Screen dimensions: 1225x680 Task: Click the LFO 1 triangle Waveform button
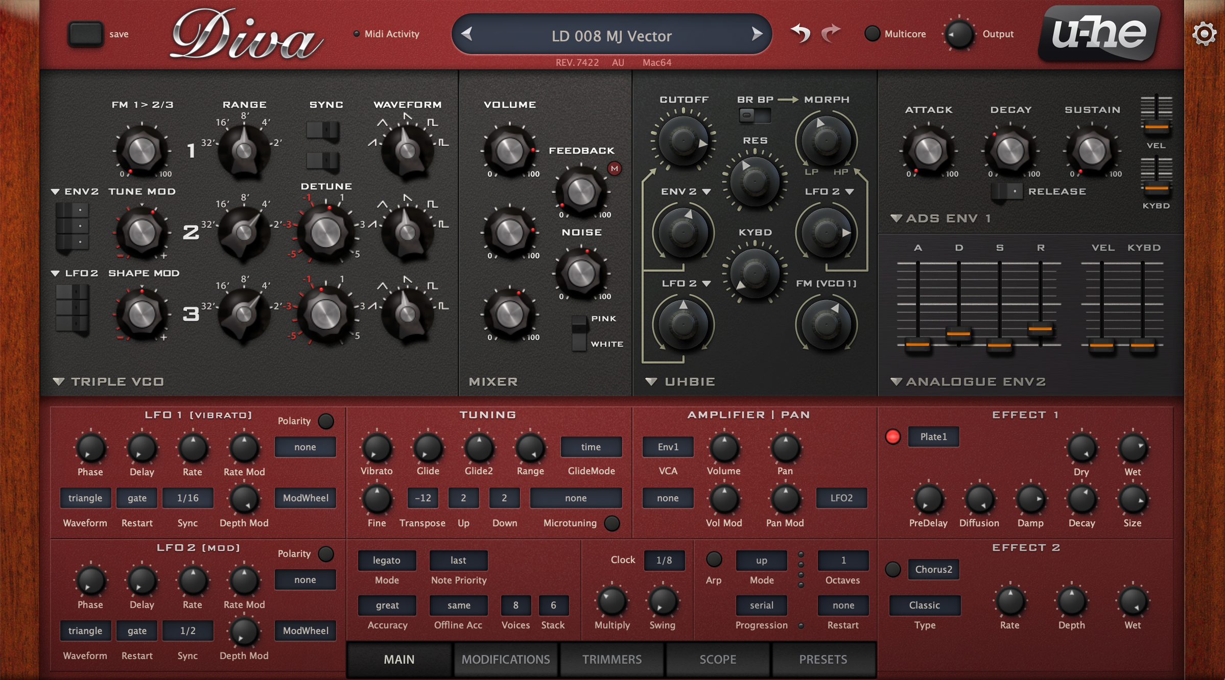click(85, 498)
